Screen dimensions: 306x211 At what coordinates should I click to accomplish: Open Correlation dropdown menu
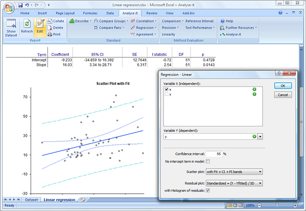point(144,21)
